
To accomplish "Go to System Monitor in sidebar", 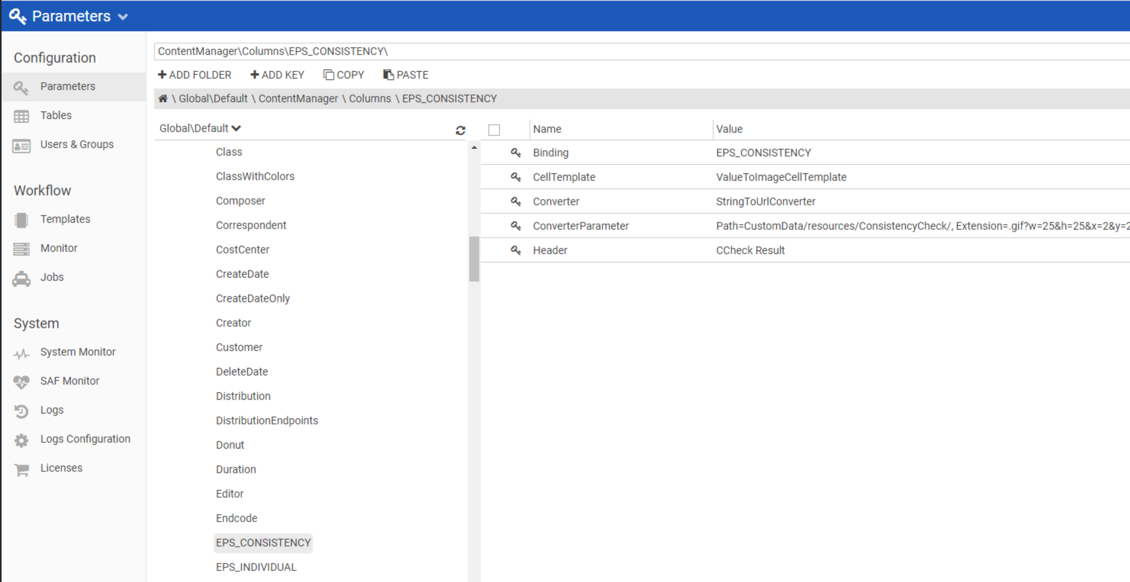I will 77,352.
